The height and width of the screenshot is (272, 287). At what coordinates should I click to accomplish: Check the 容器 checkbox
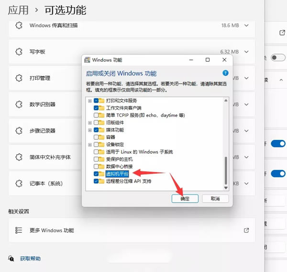click(x=96, y=137)
